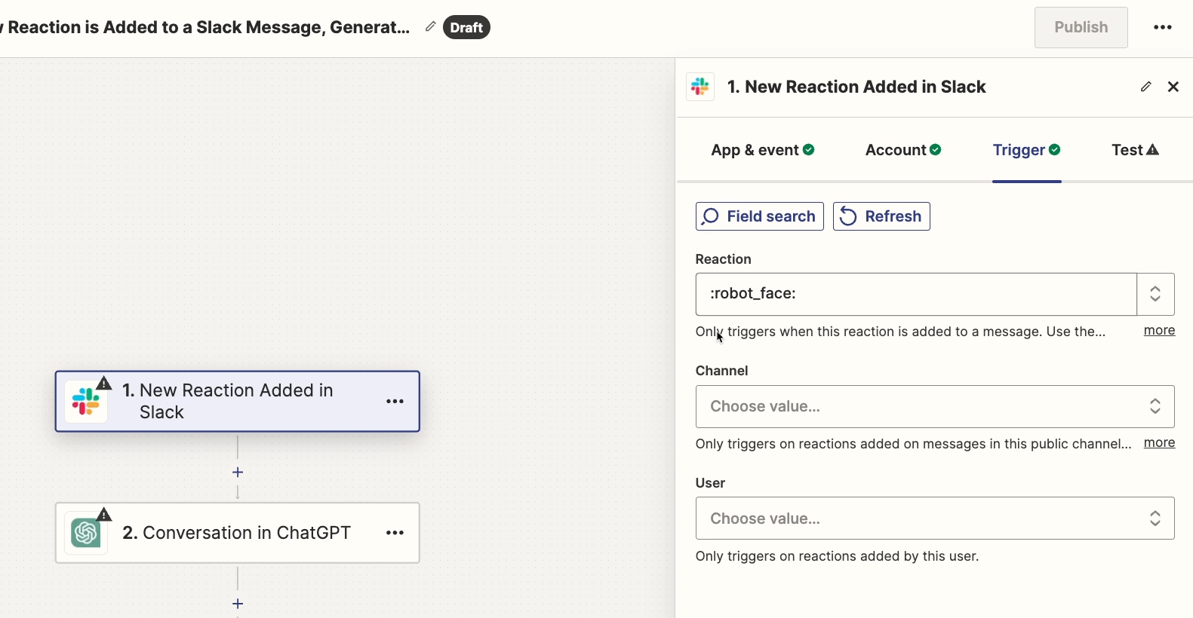This screenshot has height=618, width=1193.
Task: Click warning triangle next to Test
Action: coord(1152,150)
